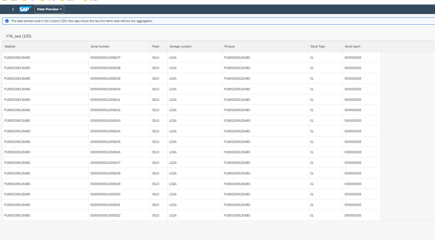Select the YYA_test (100) table title
Image resolution: width=435 pixels, height=240 pixels.
click(x=18, y=36)
